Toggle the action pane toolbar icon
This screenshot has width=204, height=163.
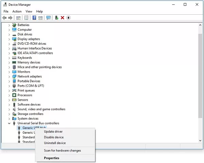[40, 18]
